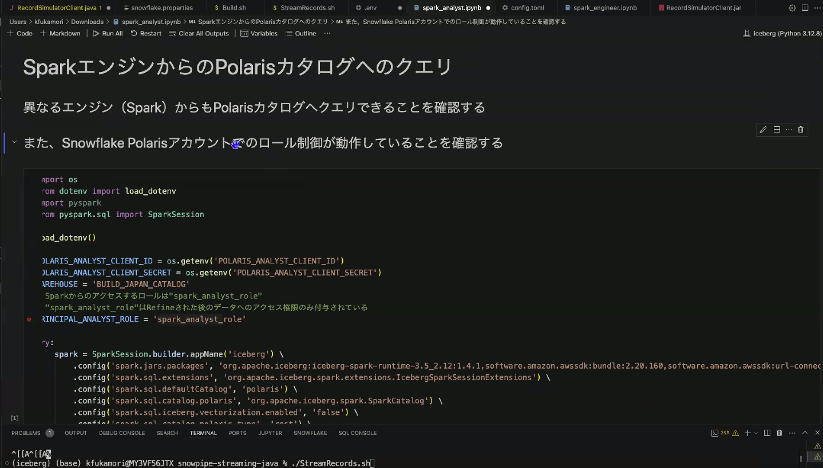Image resolution: width=823 pixels, height=468 pixels.
Task: Switch to the SEARCH panel tab
Action: 167,433
